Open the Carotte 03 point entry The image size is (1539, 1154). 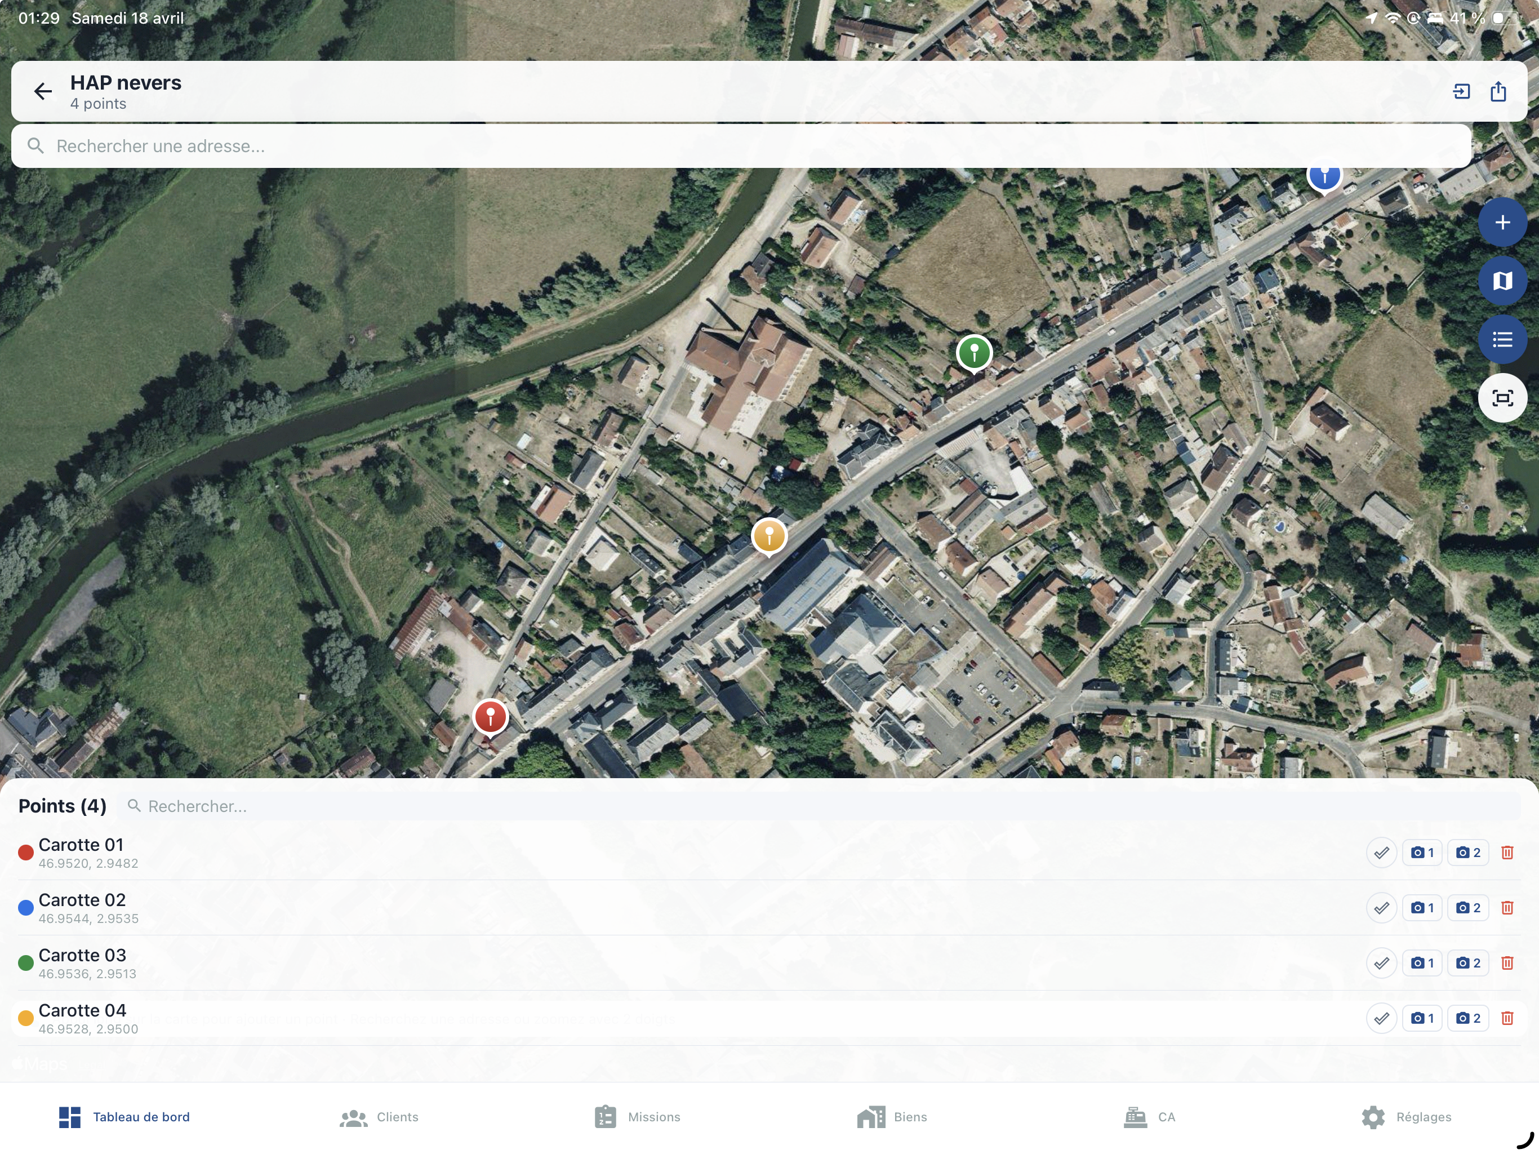tap(81, 962)
